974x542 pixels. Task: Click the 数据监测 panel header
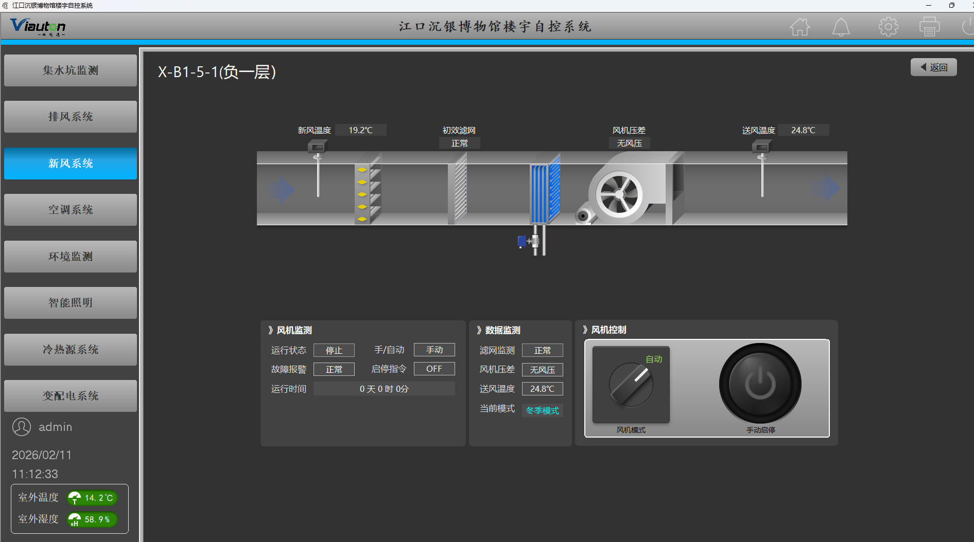pyautogui.click(x=499, y=330)
